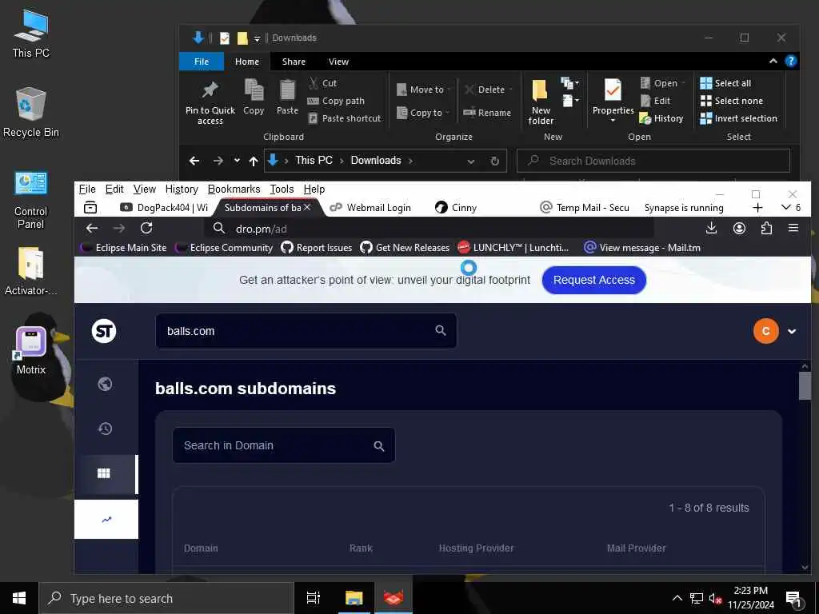819x614 pixels.
Task: Click Cut in the Clipboard group
Action: pos(323,83)
